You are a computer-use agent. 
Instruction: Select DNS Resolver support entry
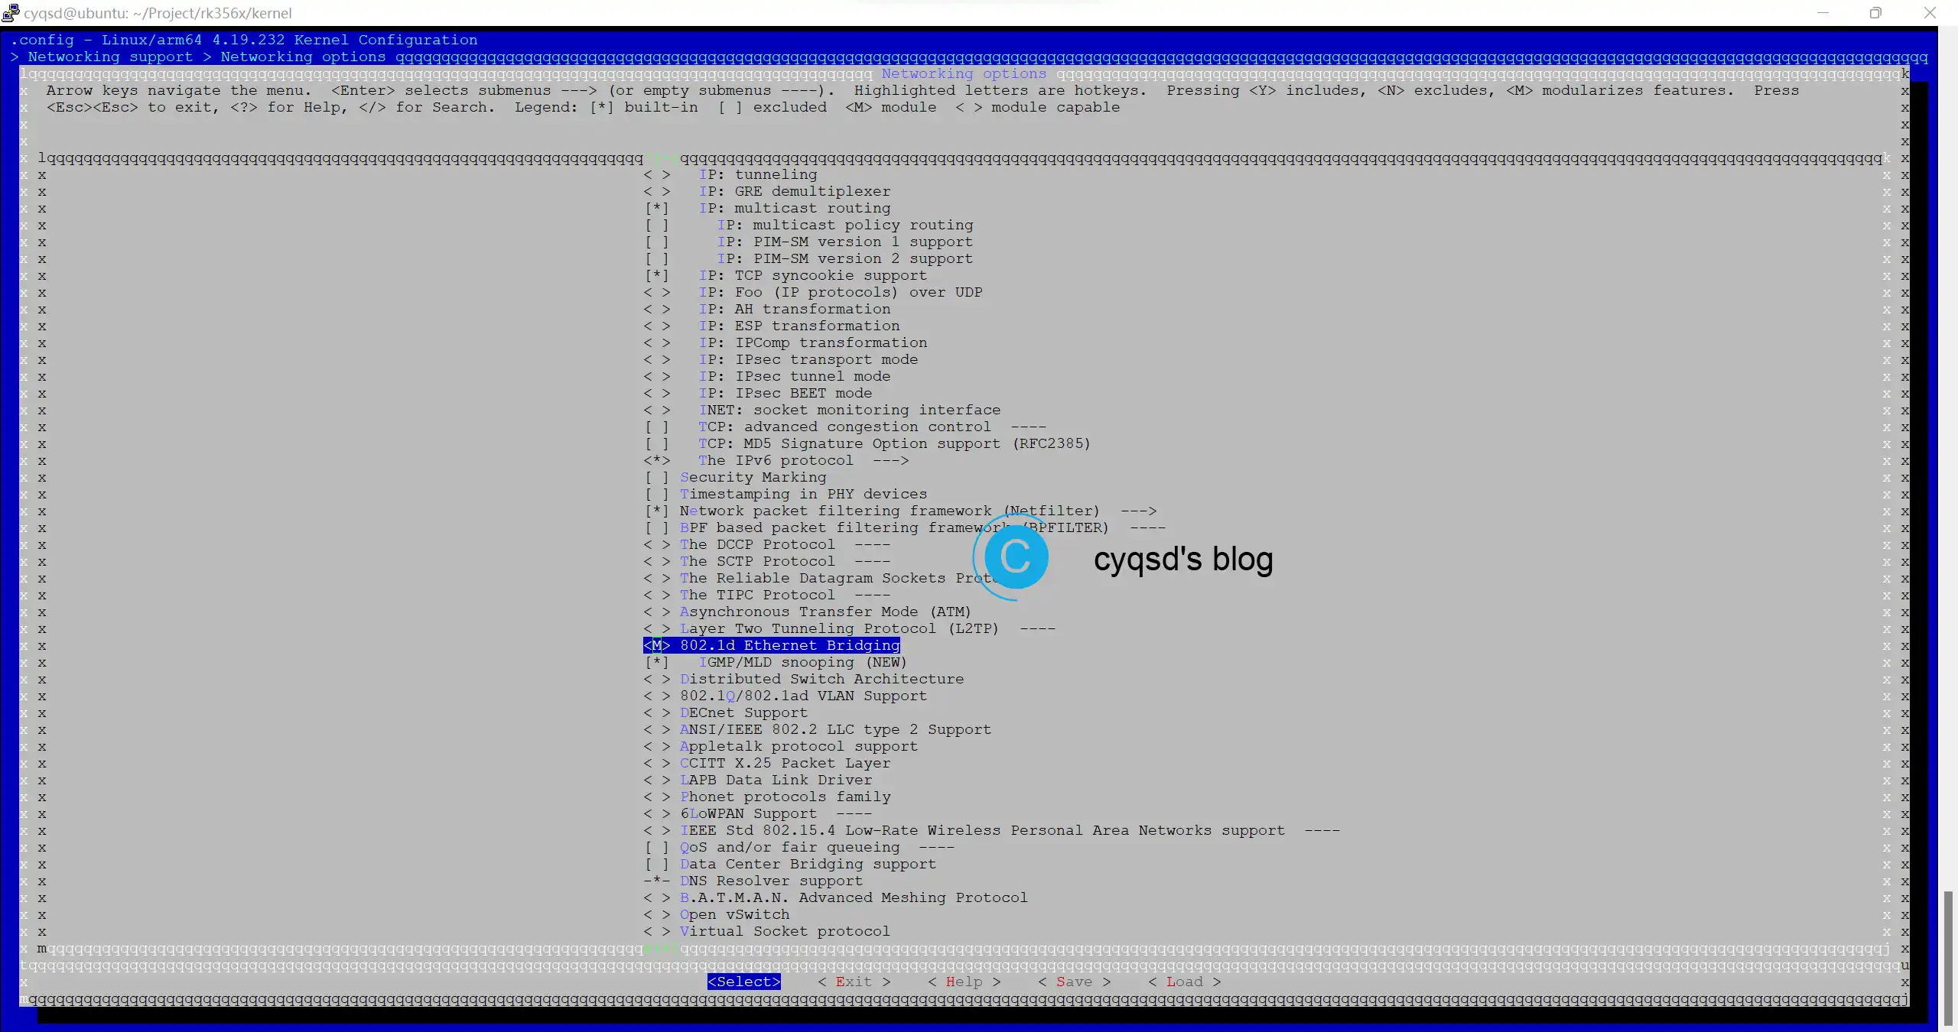click(772, 881)
